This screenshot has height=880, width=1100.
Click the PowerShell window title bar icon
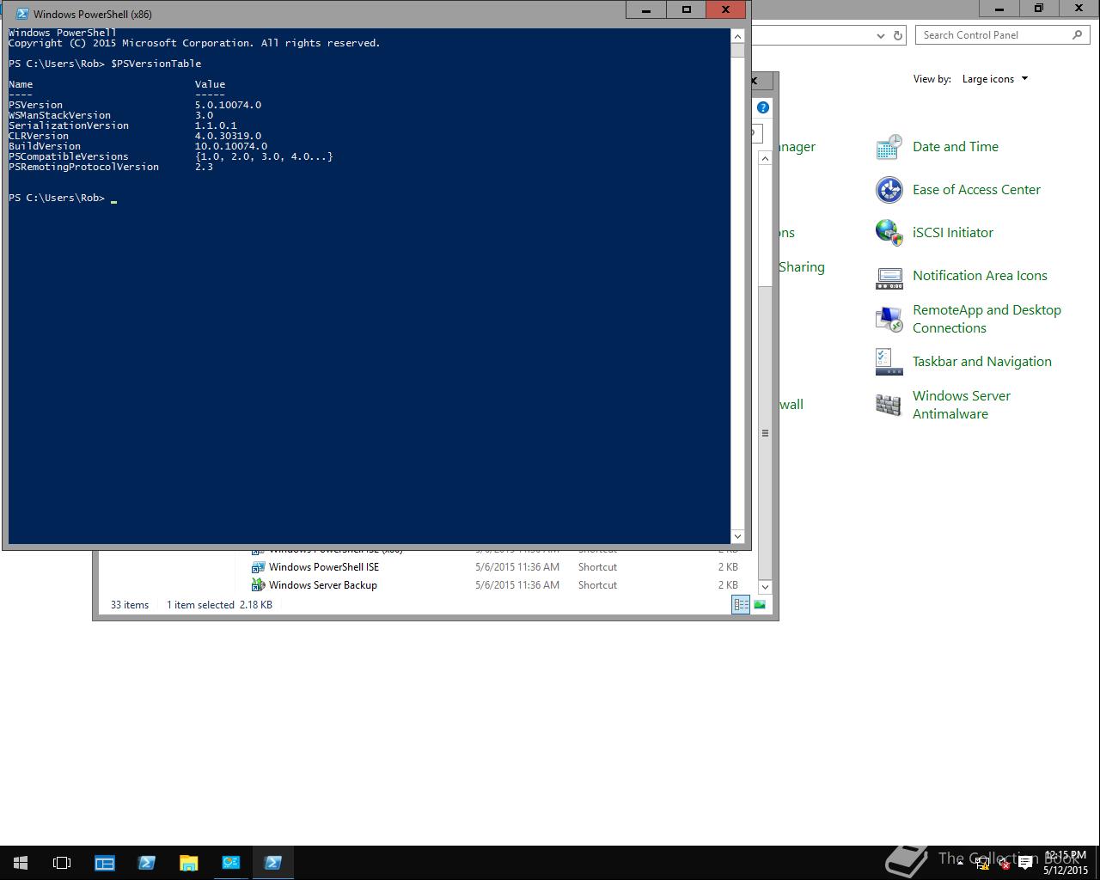pos(22,14)
